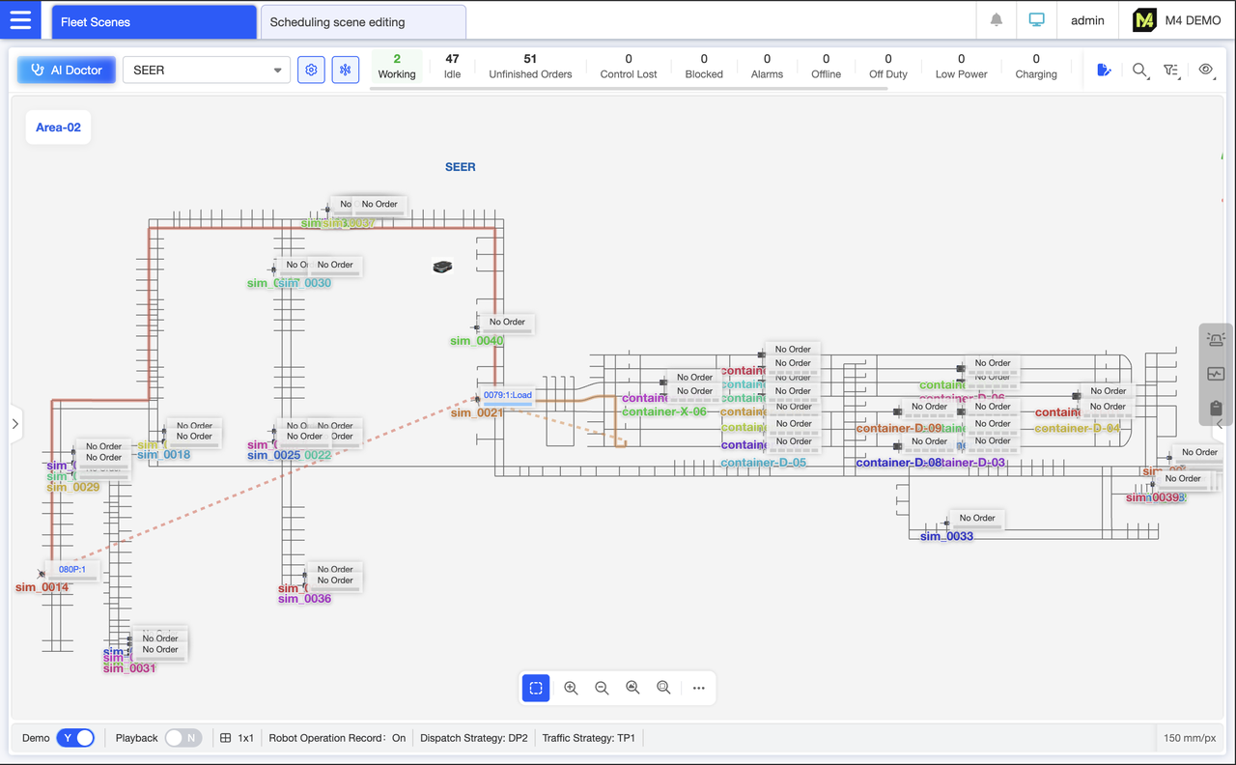
Task: Click the zoom in magnifier icon
Action: pyautogui.click(x=571, y=688)
